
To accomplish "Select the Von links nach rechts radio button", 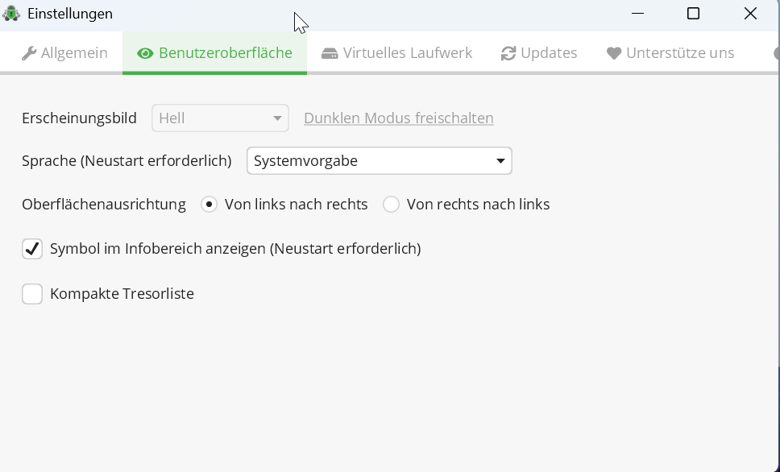I will click(209, 205).
